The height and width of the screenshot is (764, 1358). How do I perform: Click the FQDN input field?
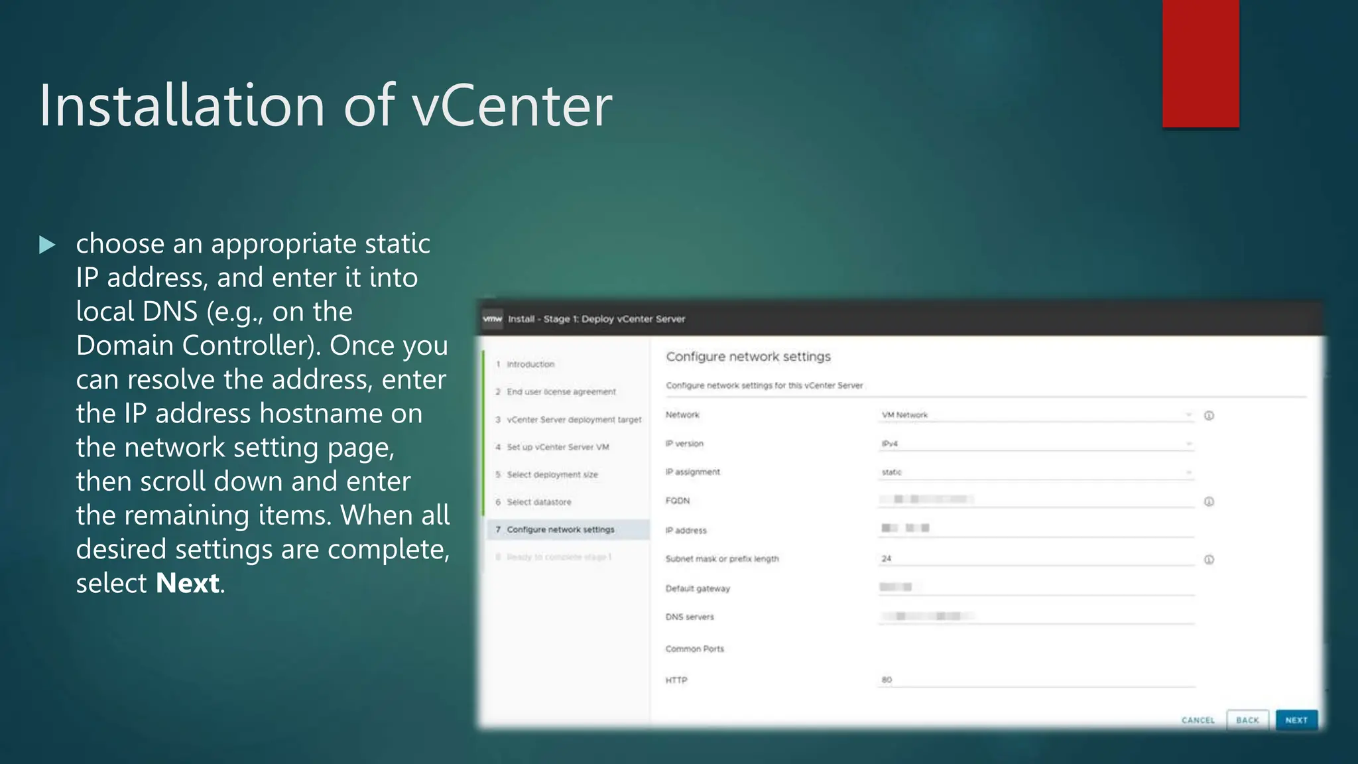click(x=1036, y=500)
